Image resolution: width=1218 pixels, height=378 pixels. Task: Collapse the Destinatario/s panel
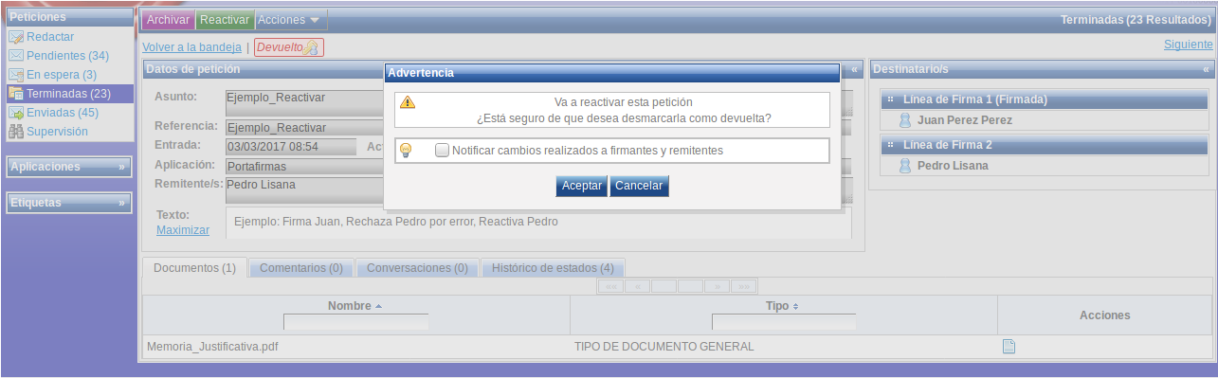click(x=1206, y=69)
